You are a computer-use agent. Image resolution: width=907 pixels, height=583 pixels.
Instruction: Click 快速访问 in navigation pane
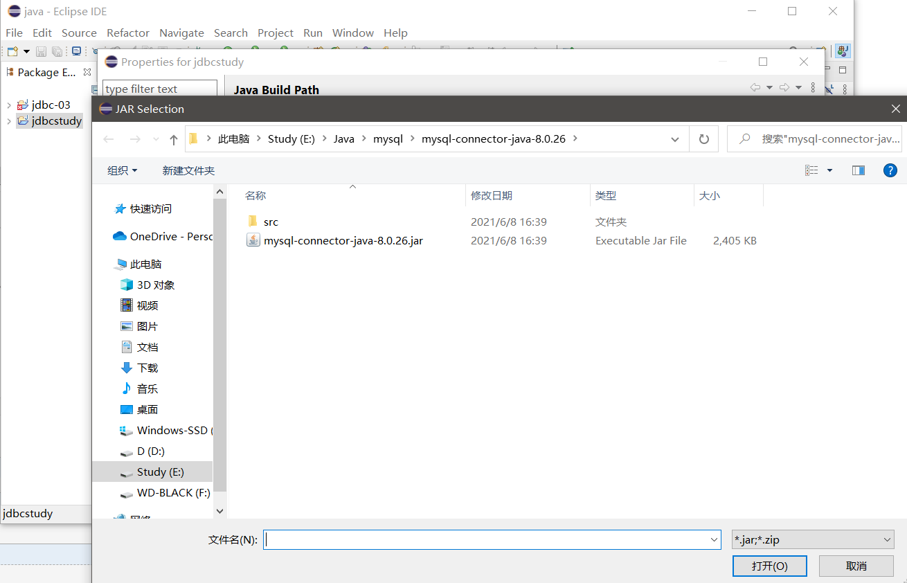coord(151,208)
